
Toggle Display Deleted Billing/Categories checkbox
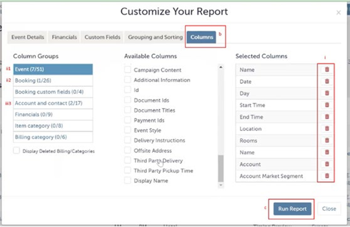pos(16,150)
